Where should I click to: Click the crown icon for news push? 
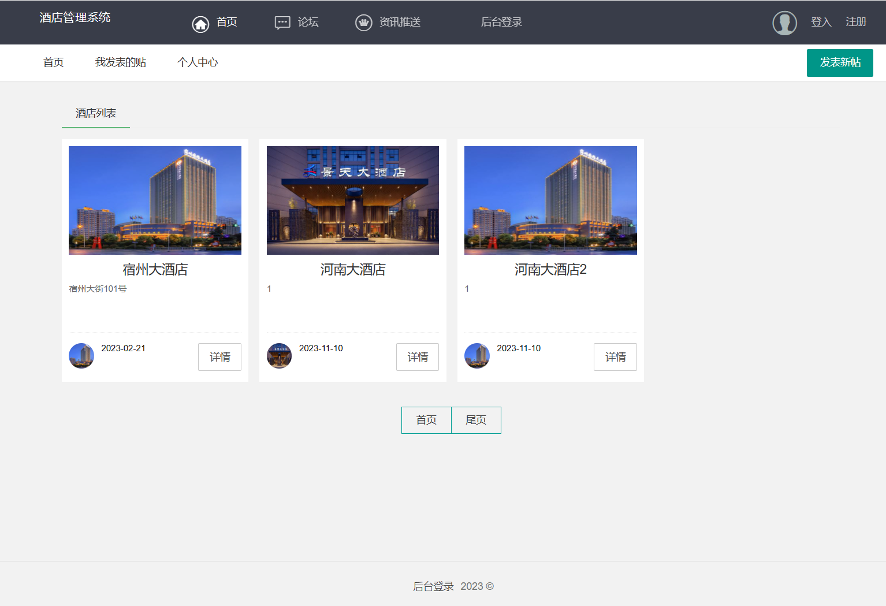pyautogui.click(x=363, y=23)
